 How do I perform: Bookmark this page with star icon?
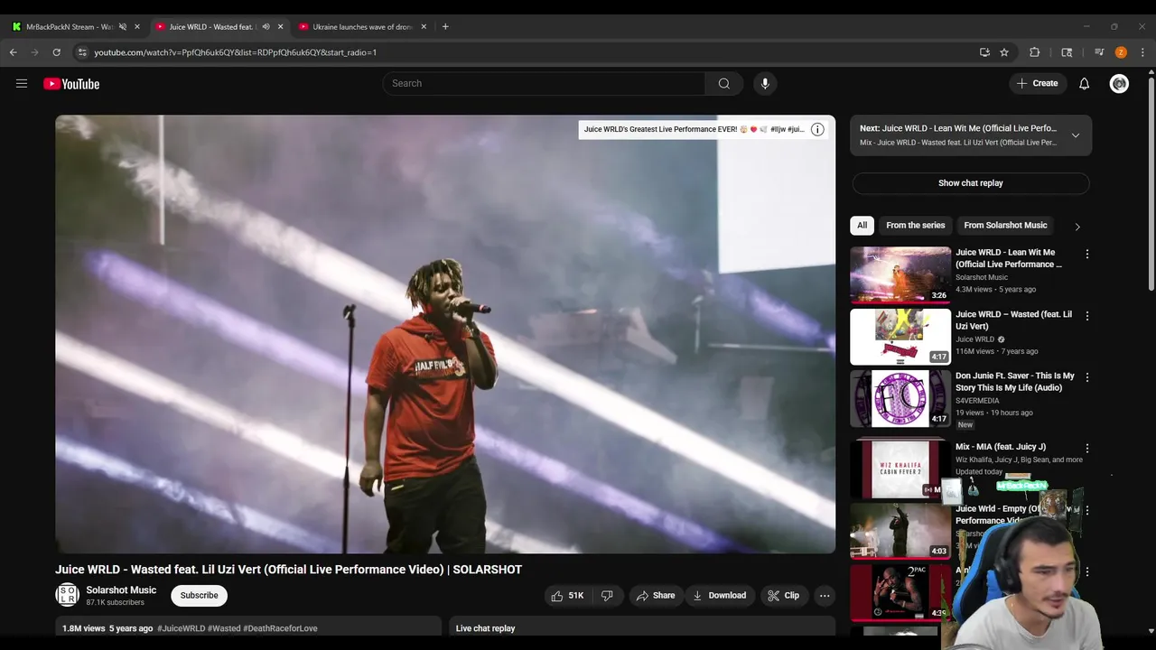[1003, 52]
